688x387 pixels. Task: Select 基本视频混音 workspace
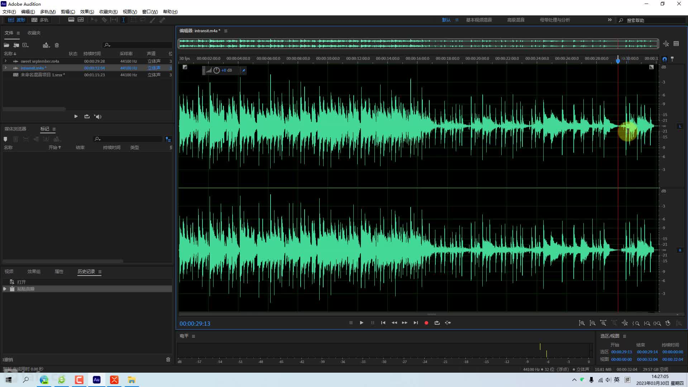479,20
